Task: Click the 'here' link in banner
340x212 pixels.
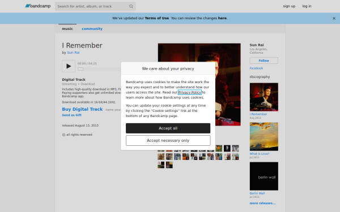Action: point(222,18)
